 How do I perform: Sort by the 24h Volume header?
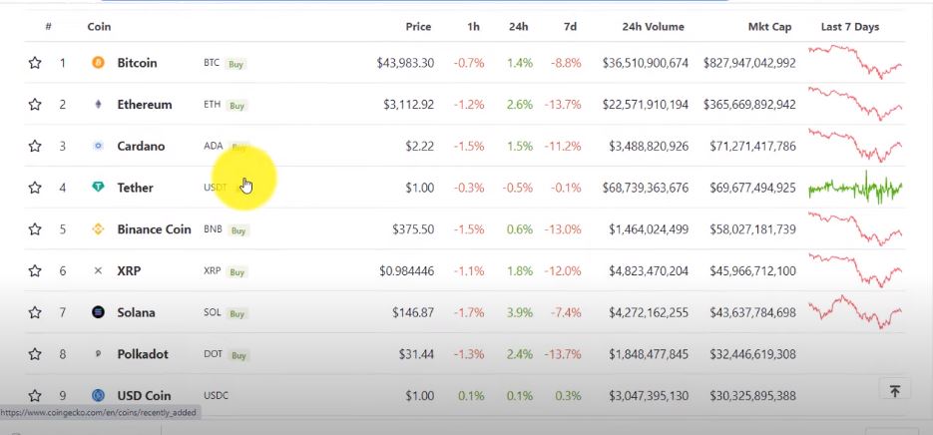tap(654, 27)
